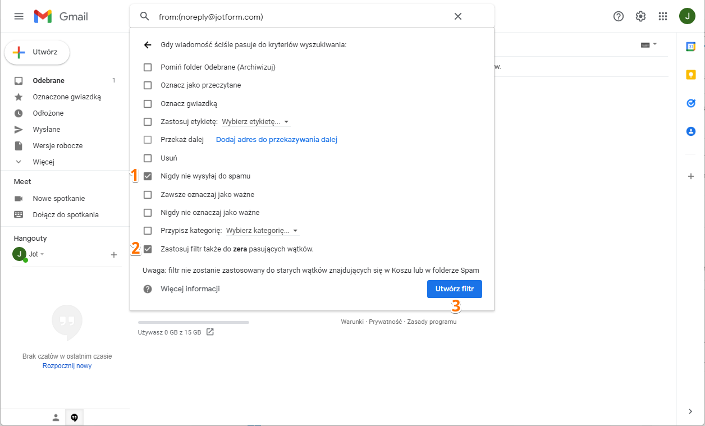Open 'Dodaj adres do przekazywania dalej' link

coord(276,139)
